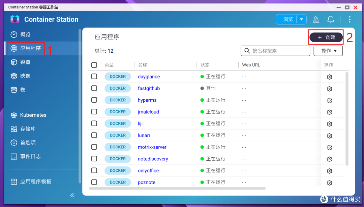Viewport: 364px width, 207px height.
Task: Focus the 按名称搜索 search field
Action: (x=275, y=51)
